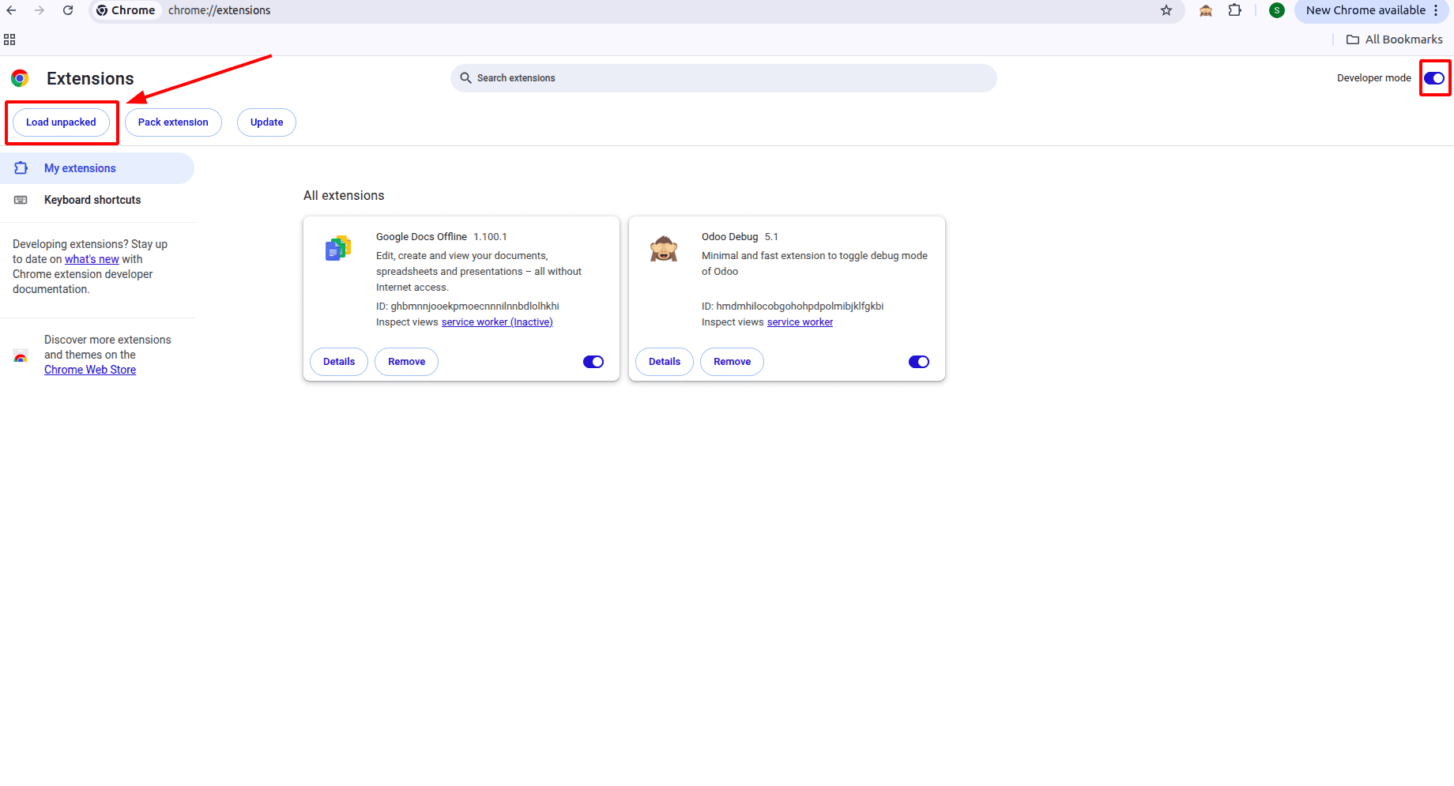The image size is (1454, 786).
Task: Open the profile avatar icon
Action: tap(1277, 10)
